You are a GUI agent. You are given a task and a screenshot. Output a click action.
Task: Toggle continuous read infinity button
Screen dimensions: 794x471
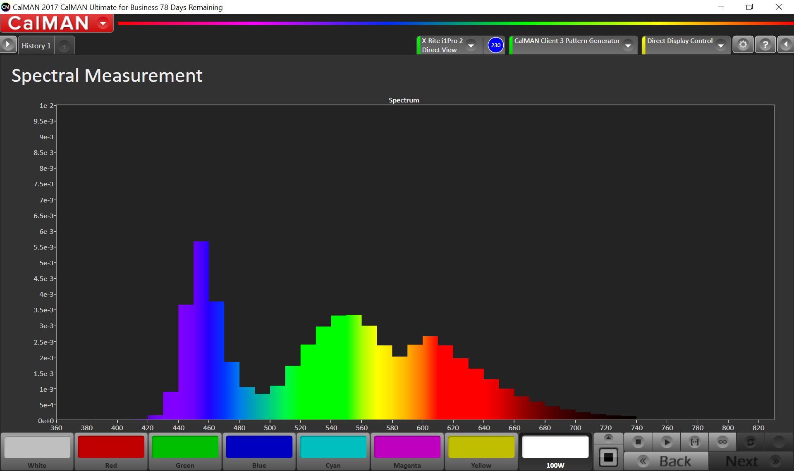[x=722, y=442]
